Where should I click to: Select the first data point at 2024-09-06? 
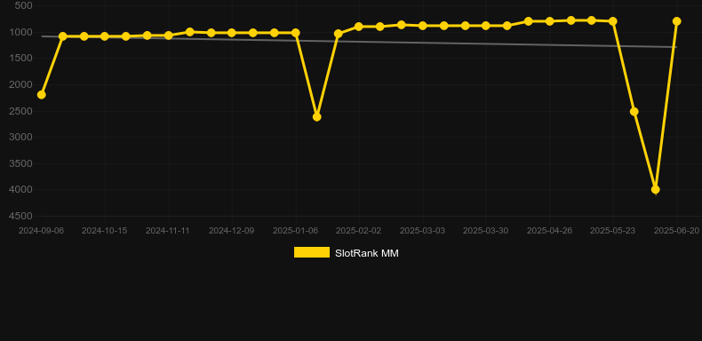pos(41,95)
